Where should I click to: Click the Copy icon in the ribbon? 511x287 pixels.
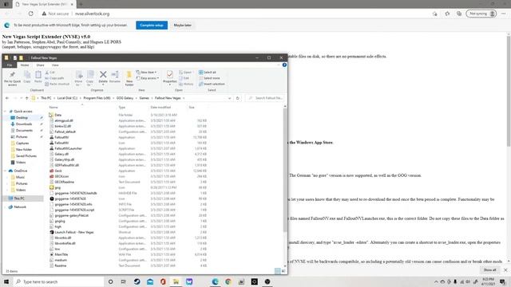coord(27,77)
